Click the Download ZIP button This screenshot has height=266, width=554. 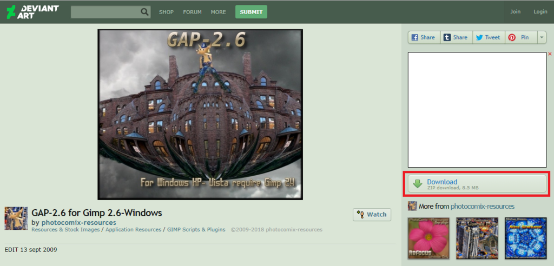pyautogui.click(x=477, y=184)
